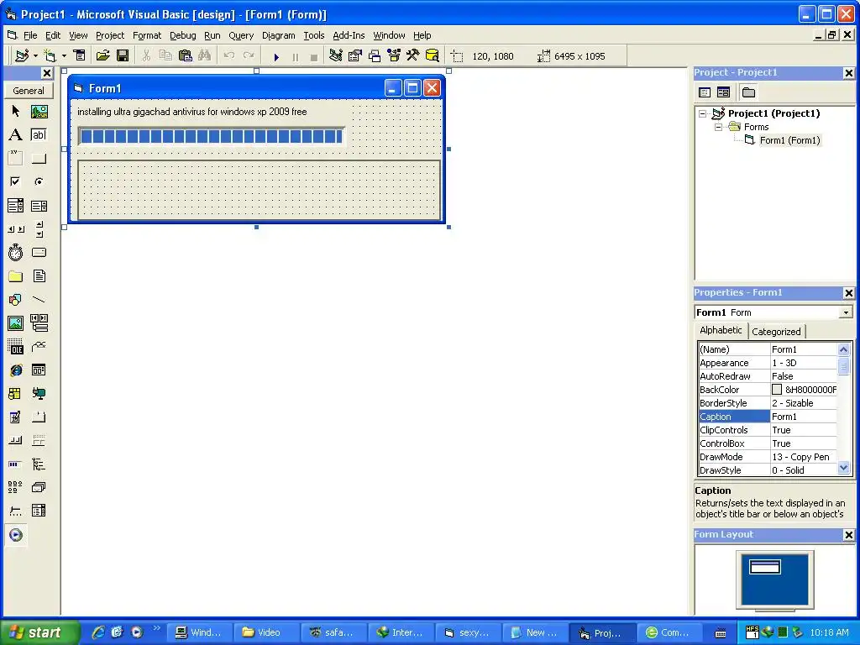Start the program with the Run arrow
Image resolution: width=860 pixels, height=645 pixels.
coord(276,56)
